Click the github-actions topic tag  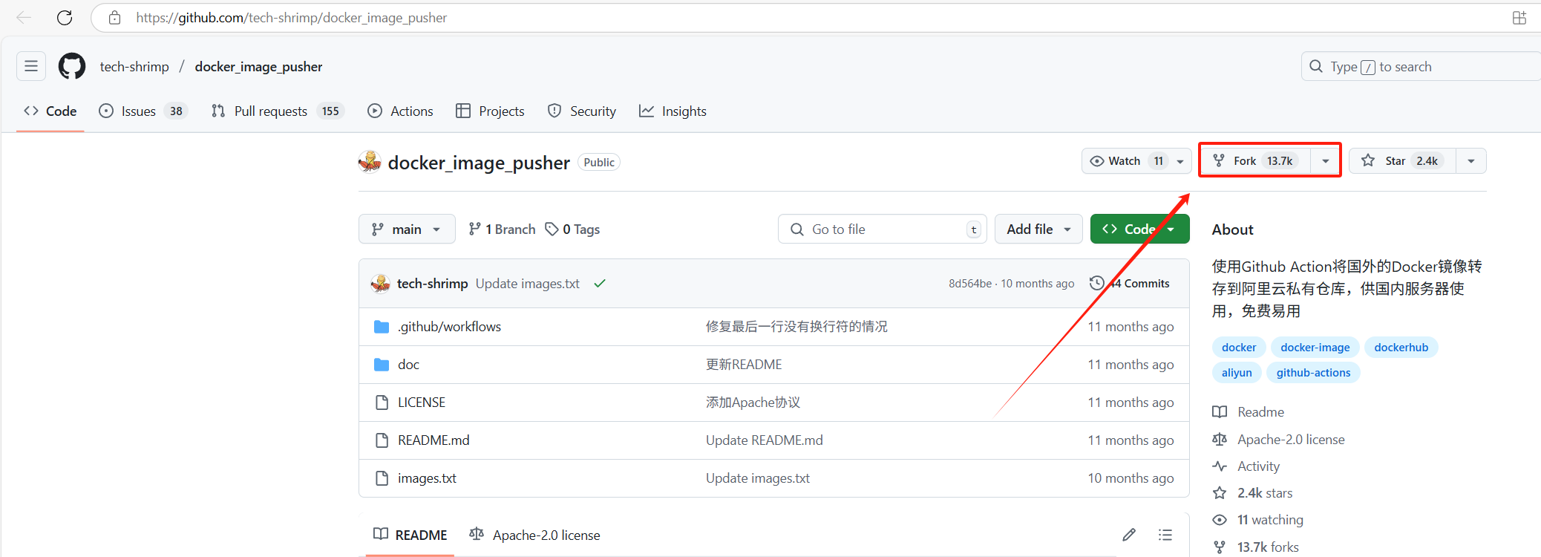click(1314, 373)
